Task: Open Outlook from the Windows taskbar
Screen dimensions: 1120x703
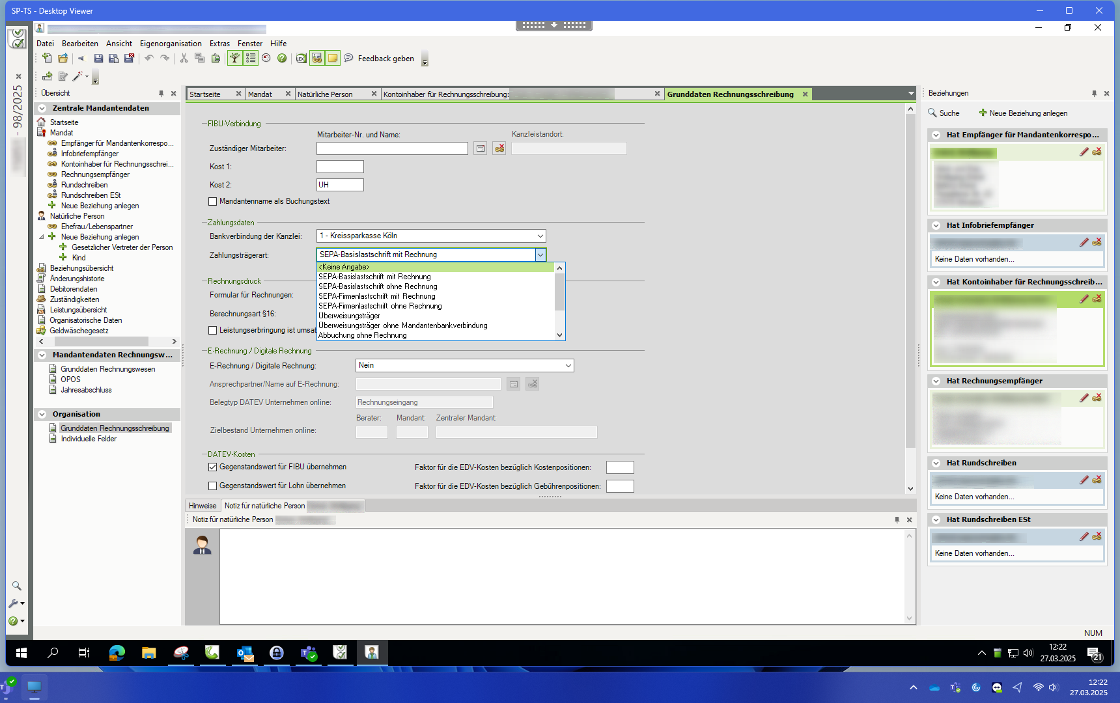Action: coord(245,652)
